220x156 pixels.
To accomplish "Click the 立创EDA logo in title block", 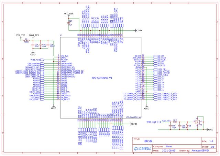I will pyautogui.click(x=142, y=149).
